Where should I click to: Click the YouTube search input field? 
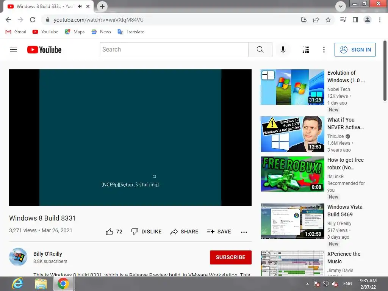tap(174, 50)
